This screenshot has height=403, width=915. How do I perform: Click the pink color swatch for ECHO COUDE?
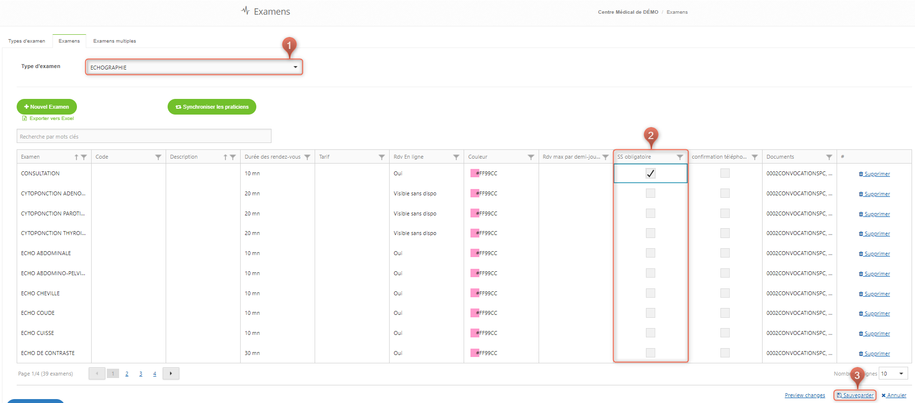pos(474,313)
